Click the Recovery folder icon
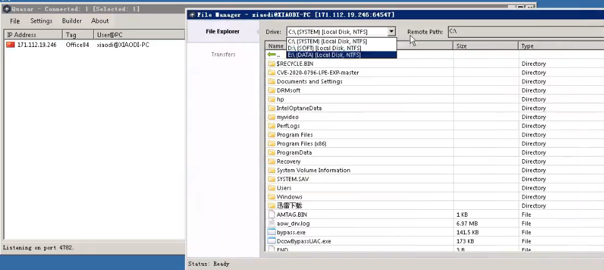Image resolution: width=604 pixels, height=270 pixels. coord(271,161)
